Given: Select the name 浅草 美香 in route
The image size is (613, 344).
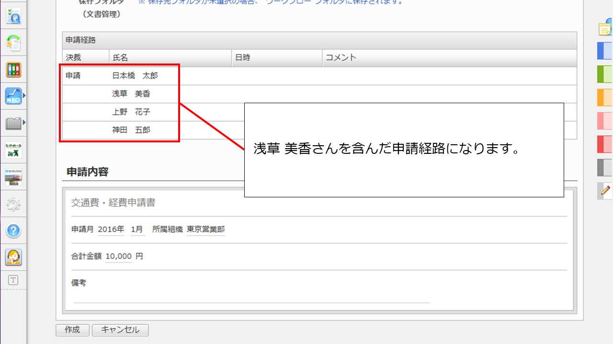Looking at the screenshot, I should (x=131, y=94).
